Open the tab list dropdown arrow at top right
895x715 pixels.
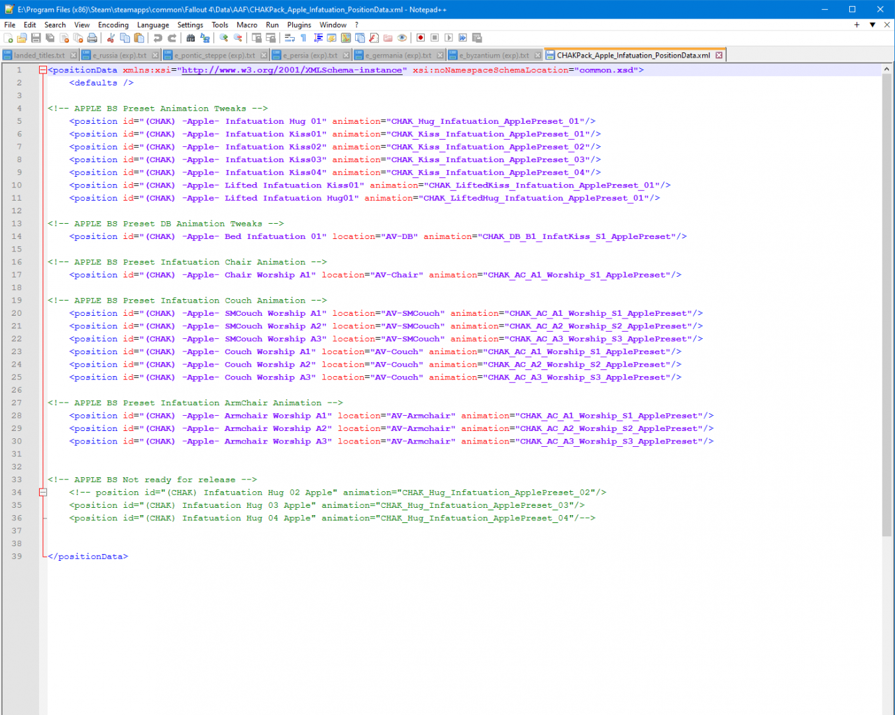click(872, 24)
